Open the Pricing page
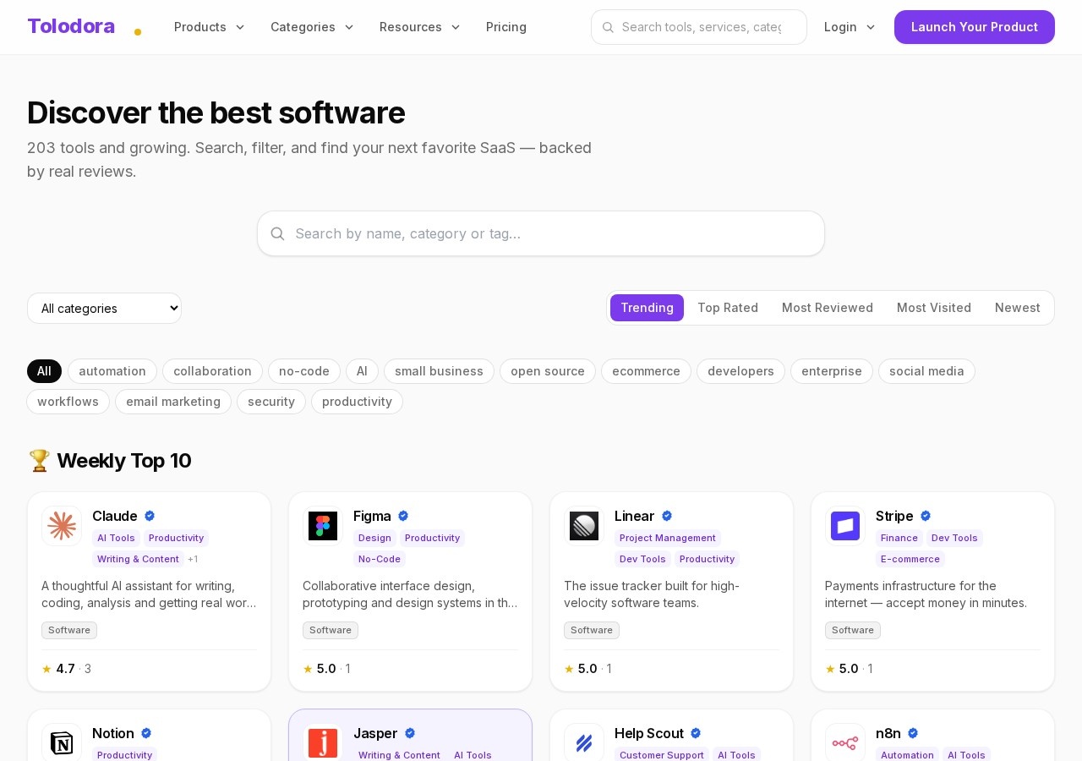 [506, 27]
